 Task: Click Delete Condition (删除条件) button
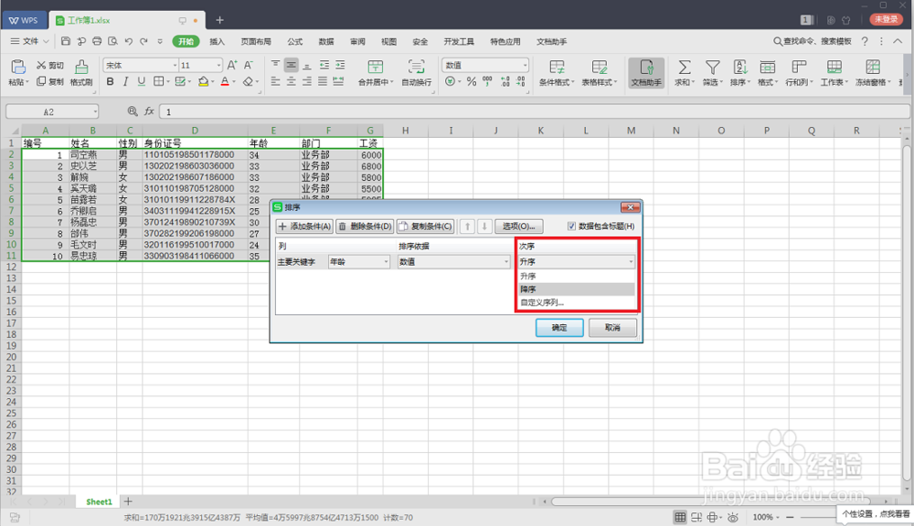tap(365, 226)
